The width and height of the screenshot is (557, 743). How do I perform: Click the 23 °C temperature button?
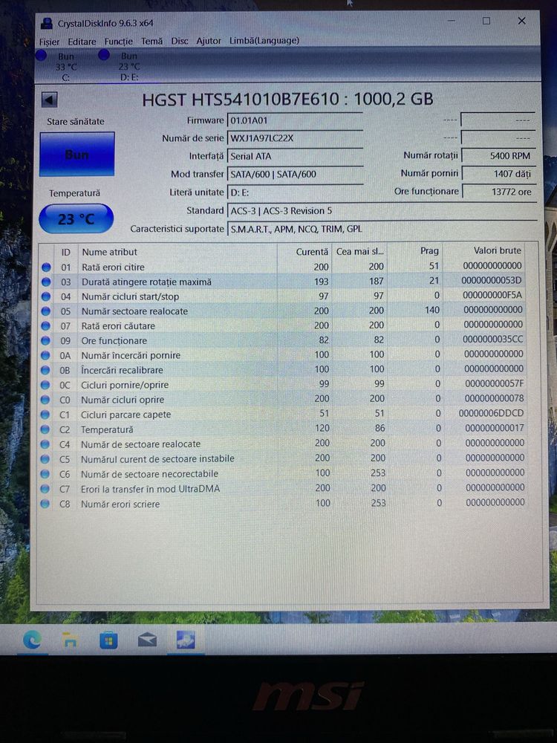point(76,219)
